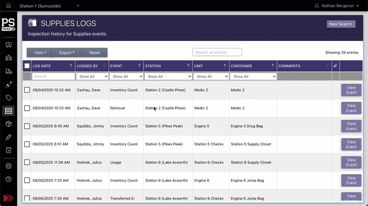
Task: Open the supplies shelf sidebar icon
Action: pyautogui.click(x=9, y=111)
